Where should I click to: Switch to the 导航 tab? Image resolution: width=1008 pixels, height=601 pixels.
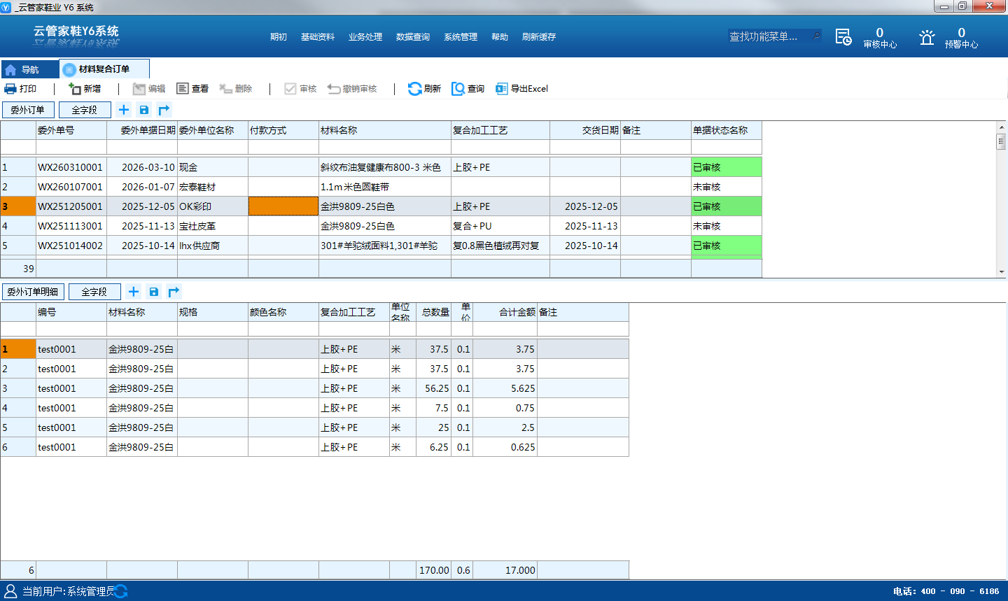coord(30,69)
